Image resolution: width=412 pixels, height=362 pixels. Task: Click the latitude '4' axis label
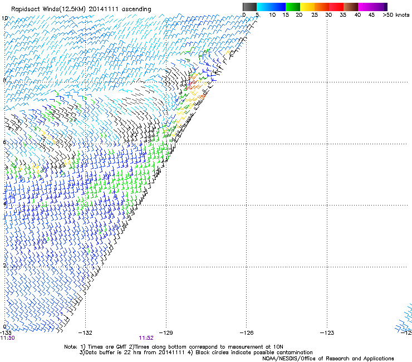4,204
